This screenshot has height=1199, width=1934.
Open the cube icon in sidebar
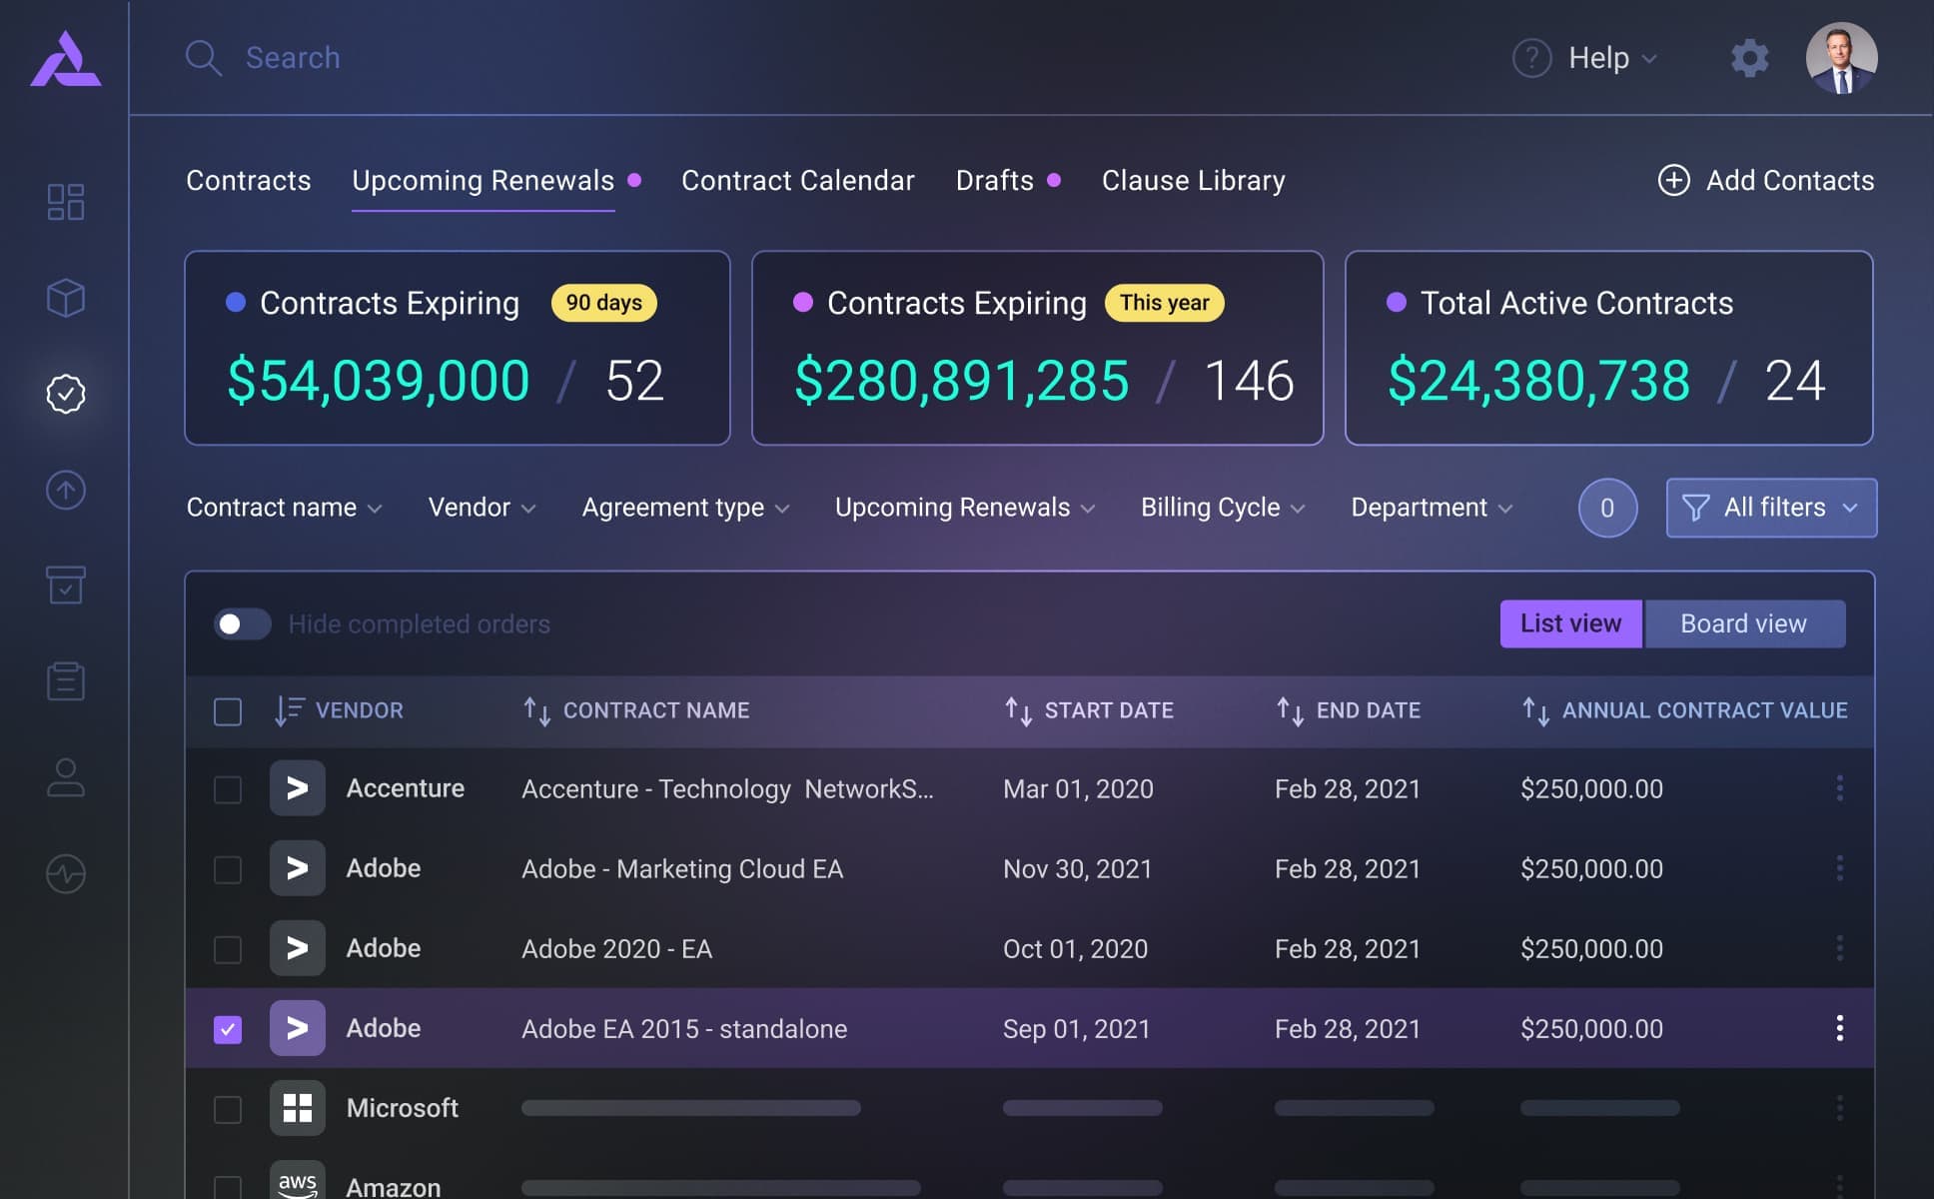point(66,298)
